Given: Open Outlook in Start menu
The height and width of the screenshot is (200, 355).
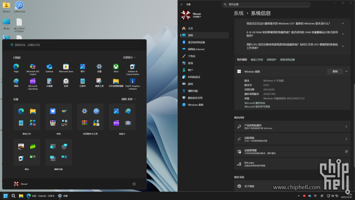Looking at the screenshot, I should (x=49, y=68).
